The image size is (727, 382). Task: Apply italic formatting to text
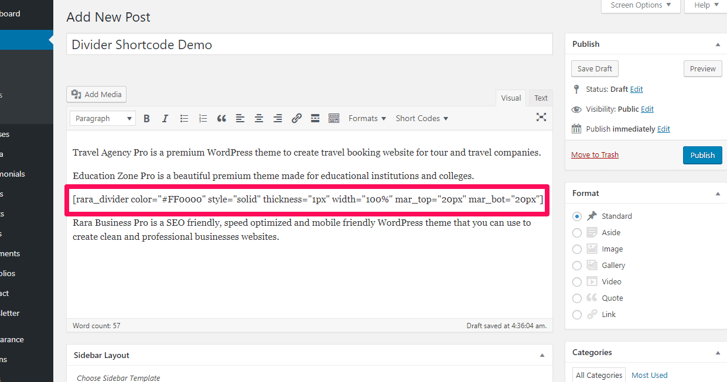(x=165, y=118)
